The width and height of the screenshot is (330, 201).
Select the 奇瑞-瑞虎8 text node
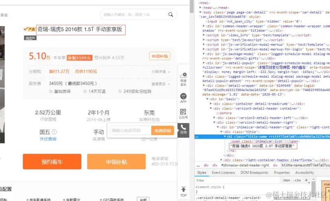pyautogui.click(x=263, y=146)
